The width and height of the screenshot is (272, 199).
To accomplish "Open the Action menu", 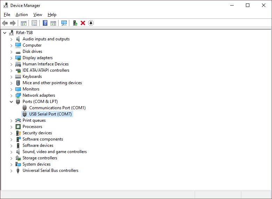I will tap(22, 15).
